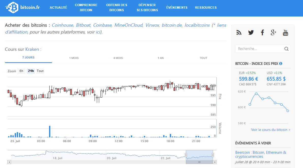
Task: Click the EUR +0.52% change text
Action: (x=247, y=73)
